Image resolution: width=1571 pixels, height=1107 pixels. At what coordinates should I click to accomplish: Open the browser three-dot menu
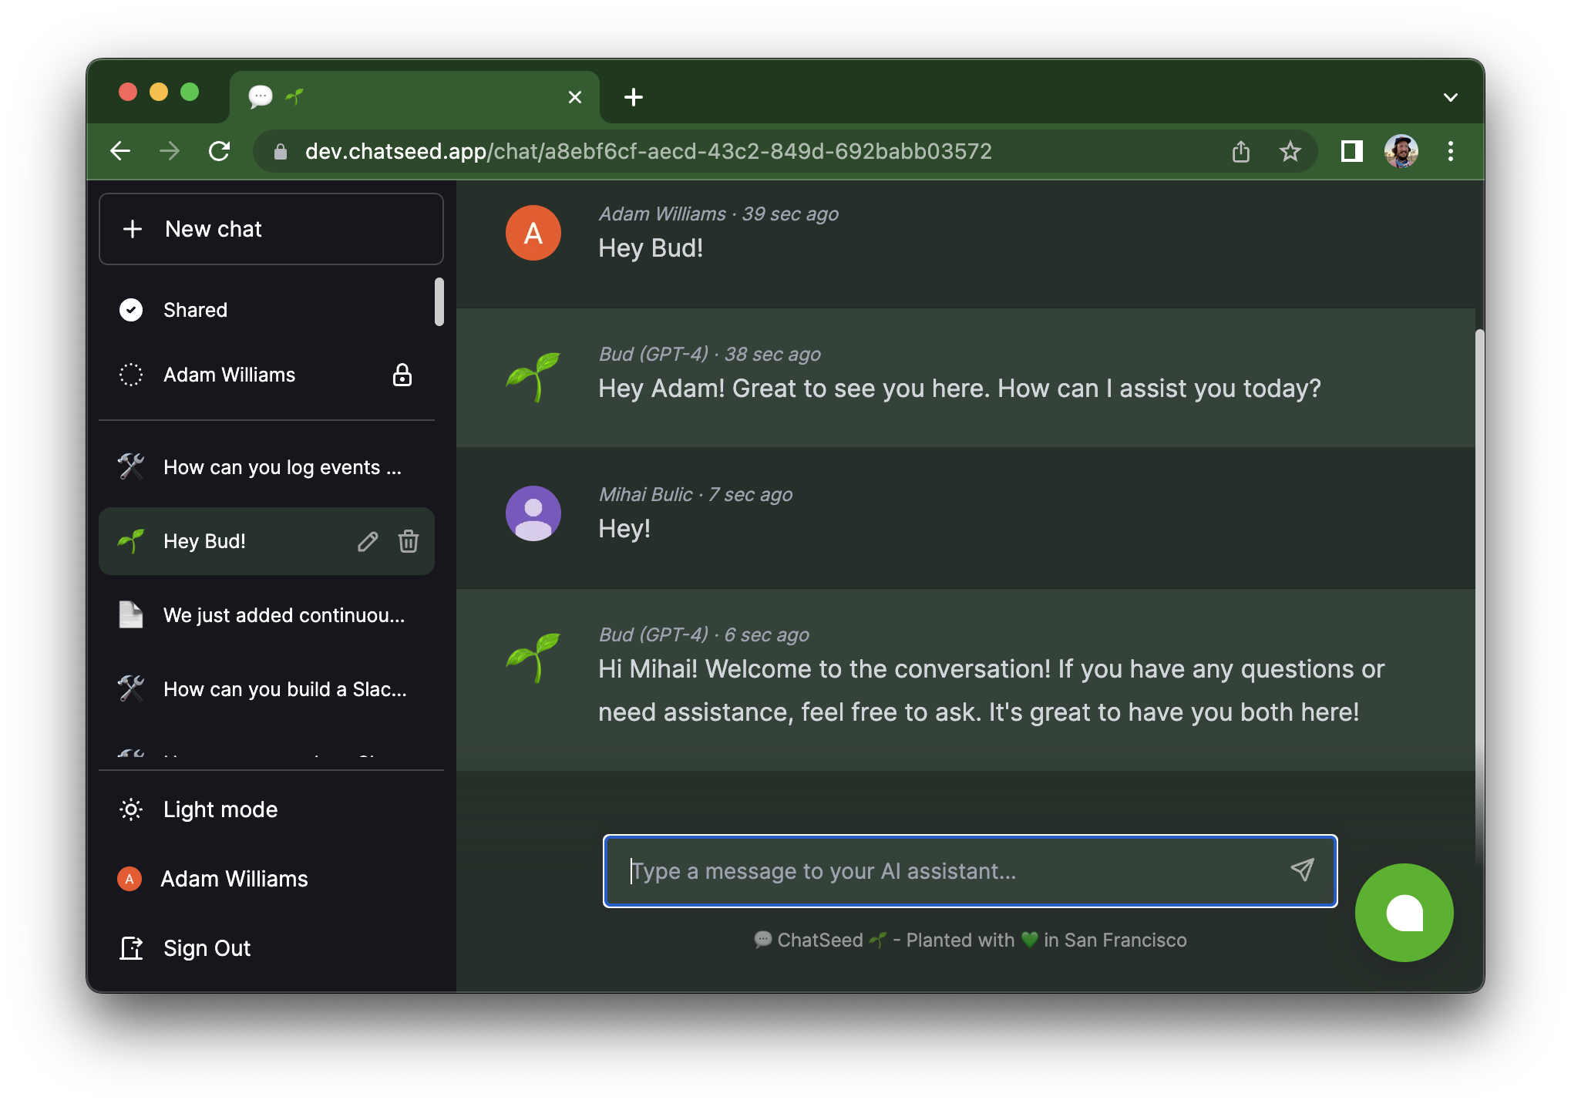point(1450,152)
